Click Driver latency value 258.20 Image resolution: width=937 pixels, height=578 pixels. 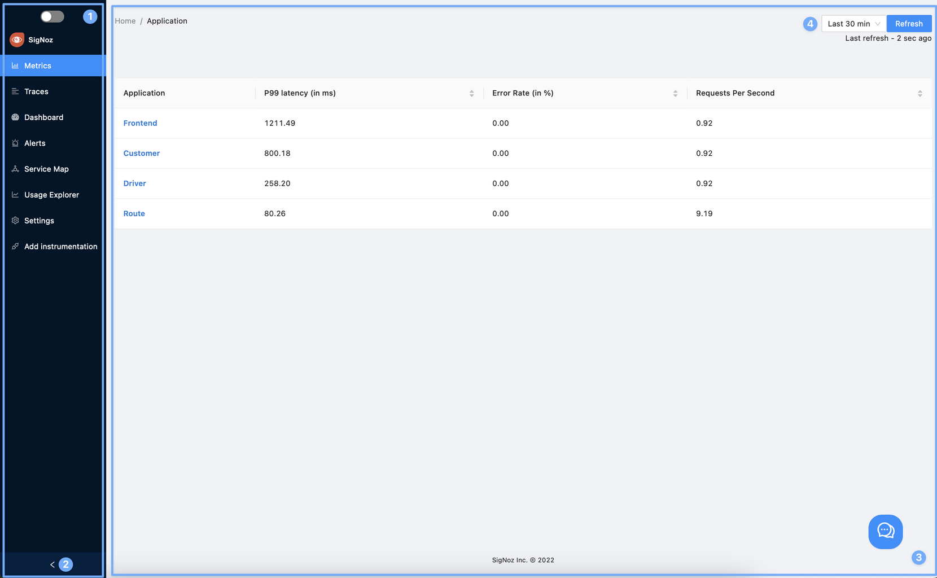(277, 183)
